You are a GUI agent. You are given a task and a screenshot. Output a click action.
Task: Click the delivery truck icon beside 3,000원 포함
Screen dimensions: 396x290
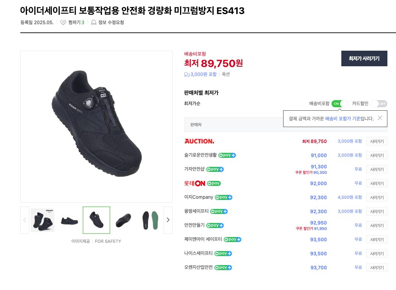coord(187,74)
